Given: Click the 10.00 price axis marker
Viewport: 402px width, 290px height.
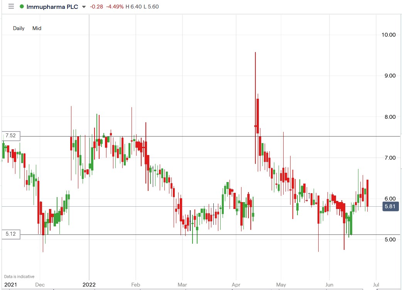Looking at the screenshot, I should click(389, 35).
